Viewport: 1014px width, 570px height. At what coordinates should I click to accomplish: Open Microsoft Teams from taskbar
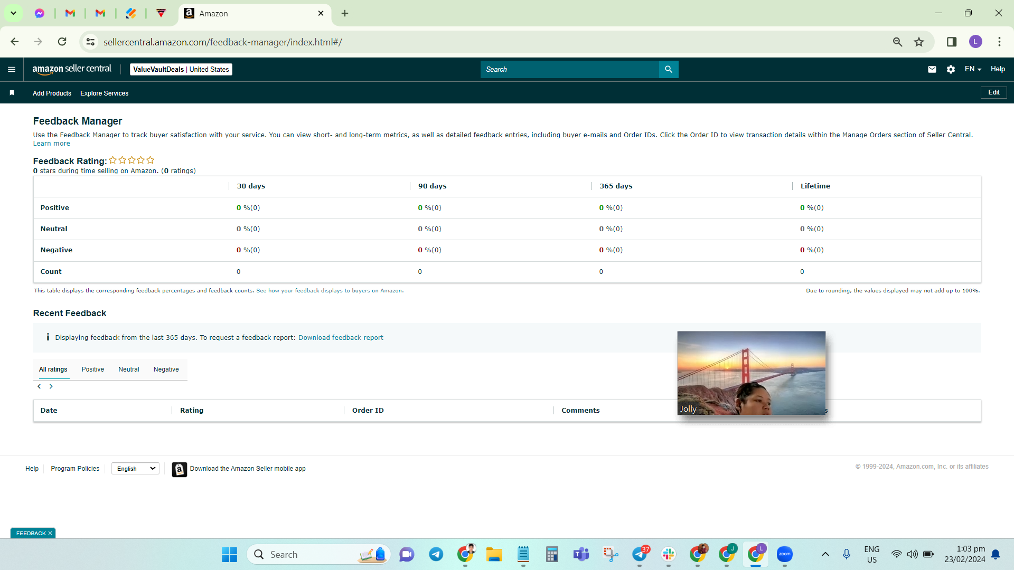click(x=581, y=554)
